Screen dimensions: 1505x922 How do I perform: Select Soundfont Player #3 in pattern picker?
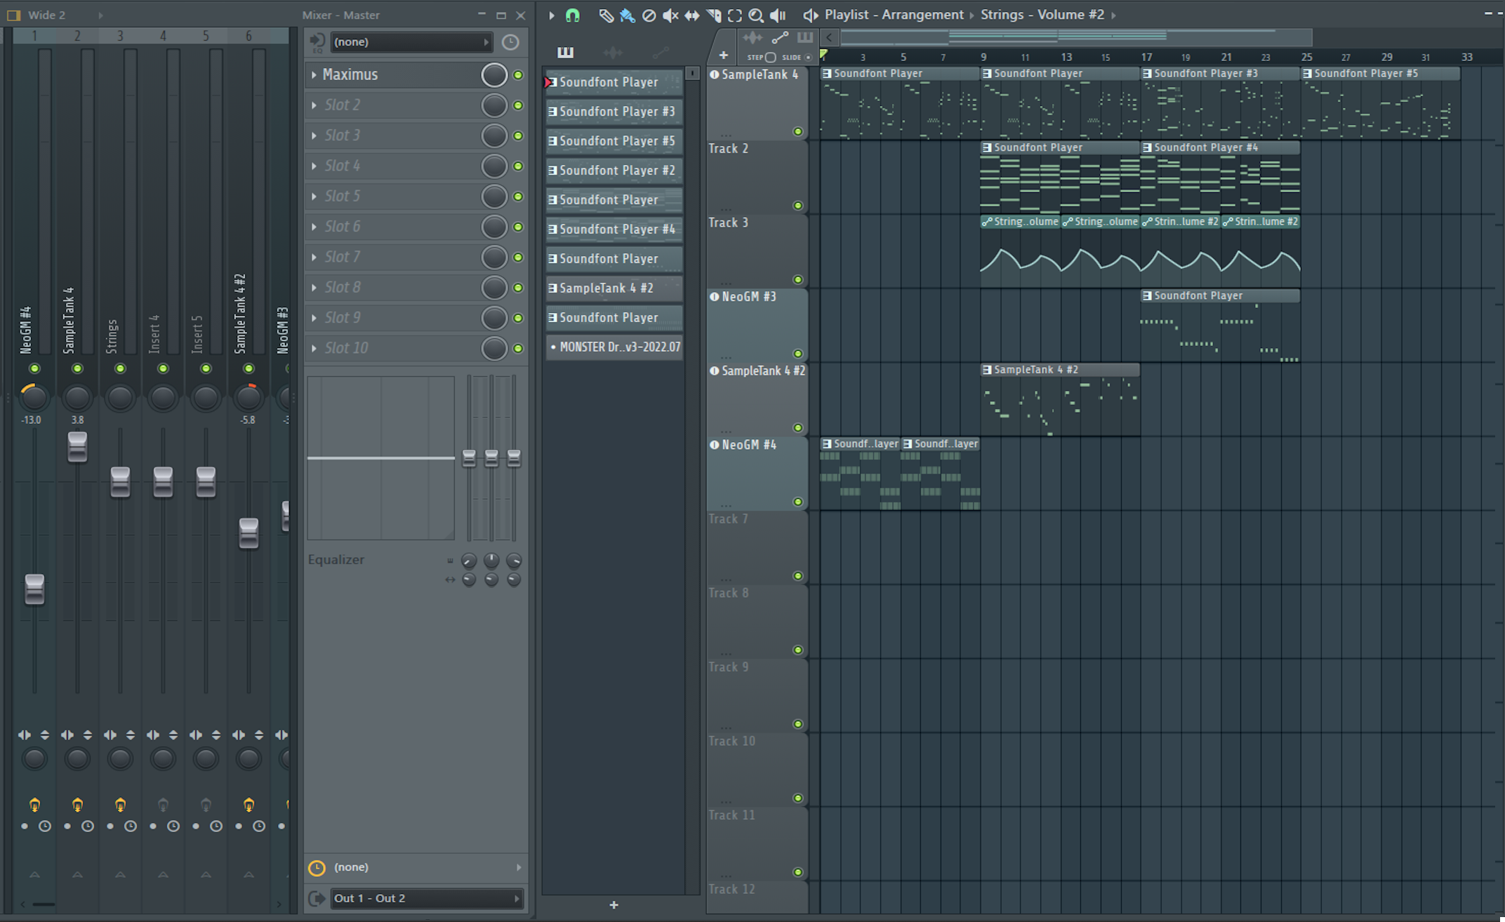coord(614,112)
